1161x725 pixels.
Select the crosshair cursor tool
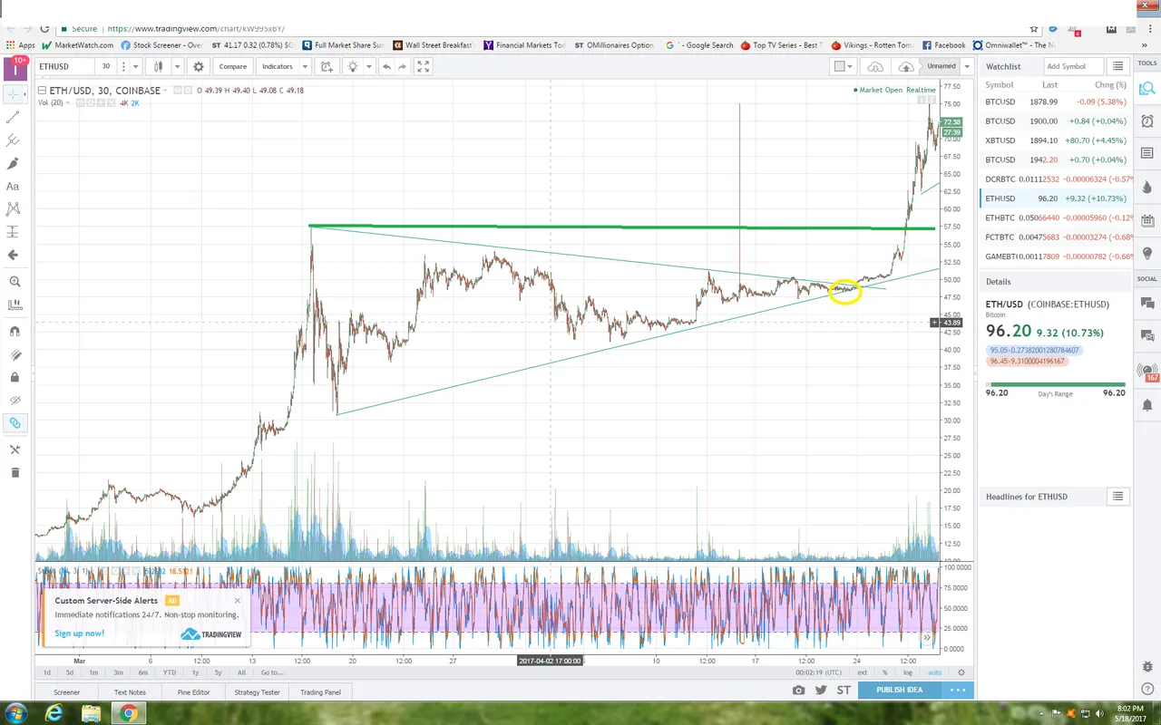point(13,93)
